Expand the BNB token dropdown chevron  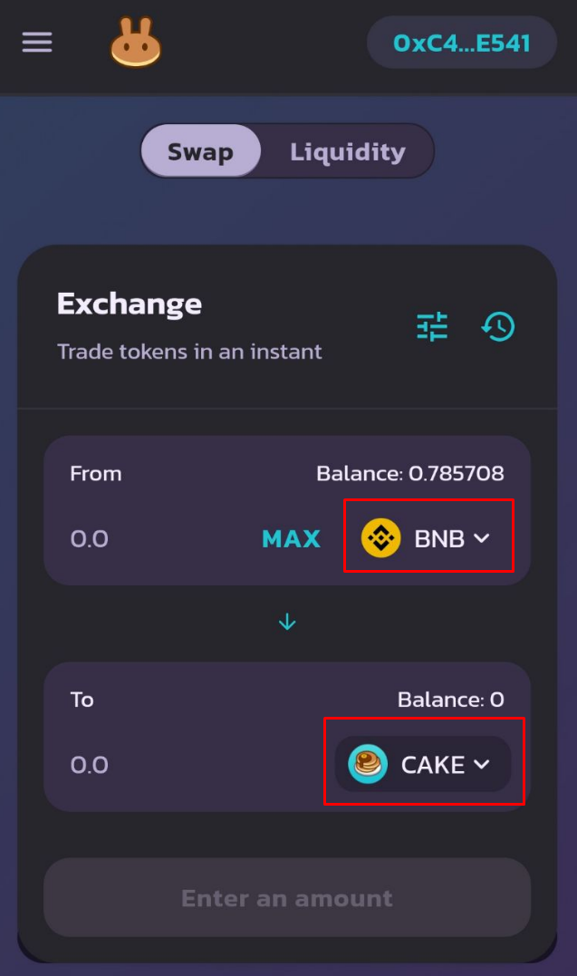pyautogui.click(x=482, y=538)
